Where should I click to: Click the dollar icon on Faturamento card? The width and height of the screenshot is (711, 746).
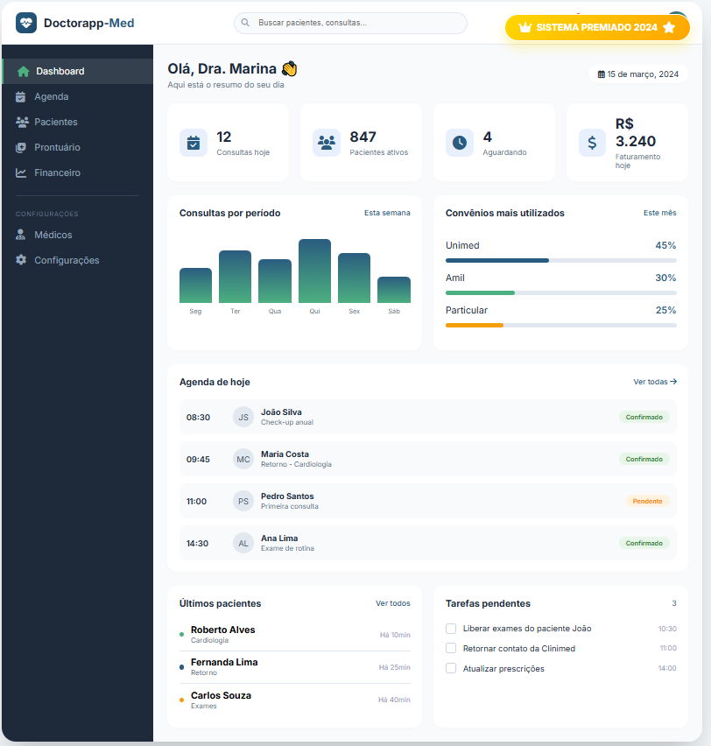pyautogui.click(x=592, y=142)
